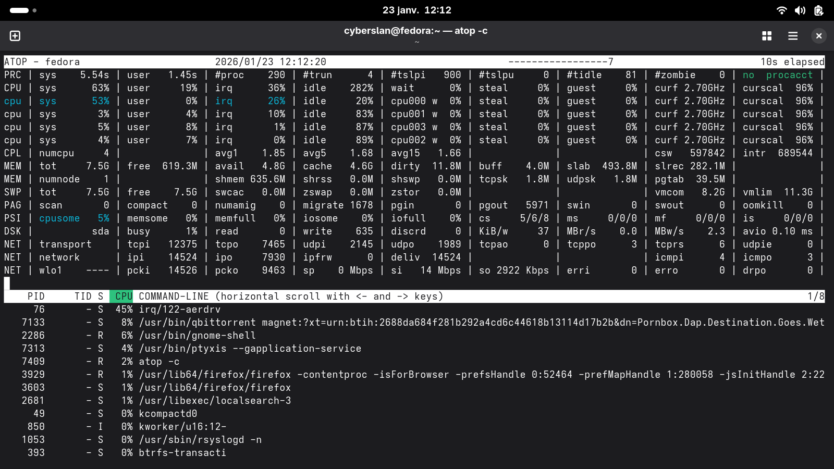The width and height of the screenshot is (834, 469).
Task: Click the DSK sda label
Action: point(101,231)
